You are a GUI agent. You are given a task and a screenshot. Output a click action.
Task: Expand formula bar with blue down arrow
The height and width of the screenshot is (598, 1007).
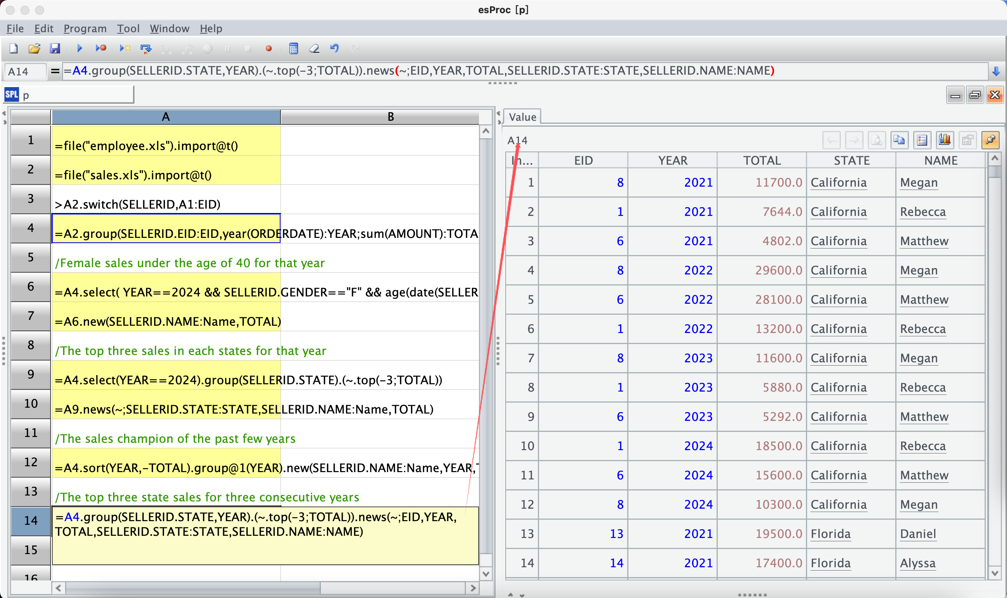pyautogui.click(x=996, y=72)
